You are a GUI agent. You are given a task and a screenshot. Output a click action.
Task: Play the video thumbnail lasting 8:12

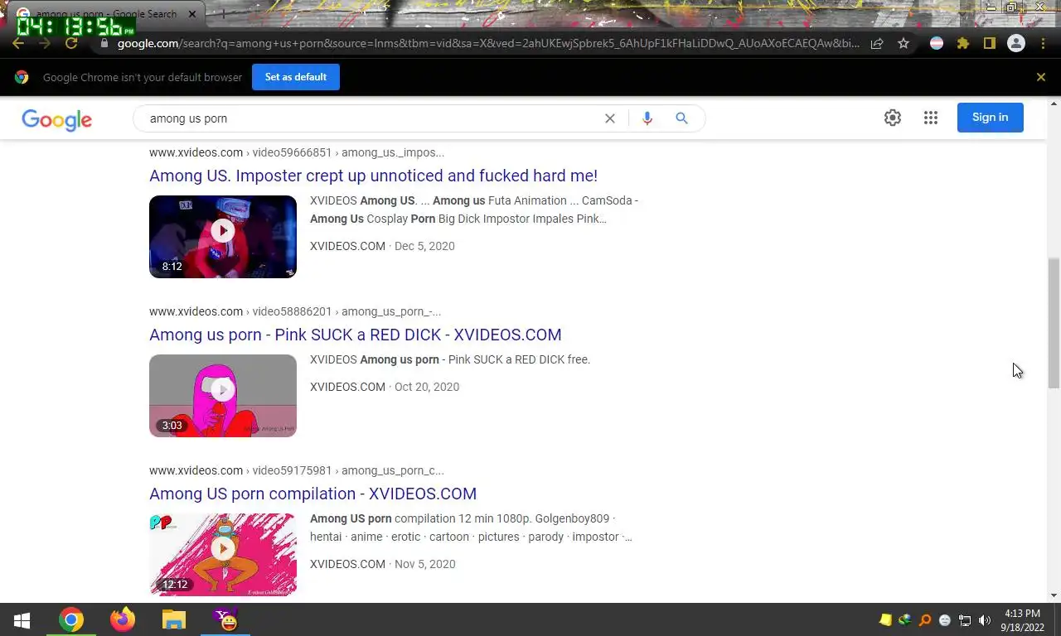pos(223,237)
